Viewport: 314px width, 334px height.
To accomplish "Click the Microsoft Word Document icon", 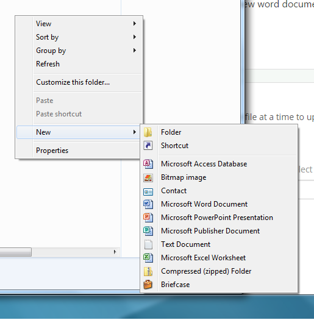I will point(148,204).
